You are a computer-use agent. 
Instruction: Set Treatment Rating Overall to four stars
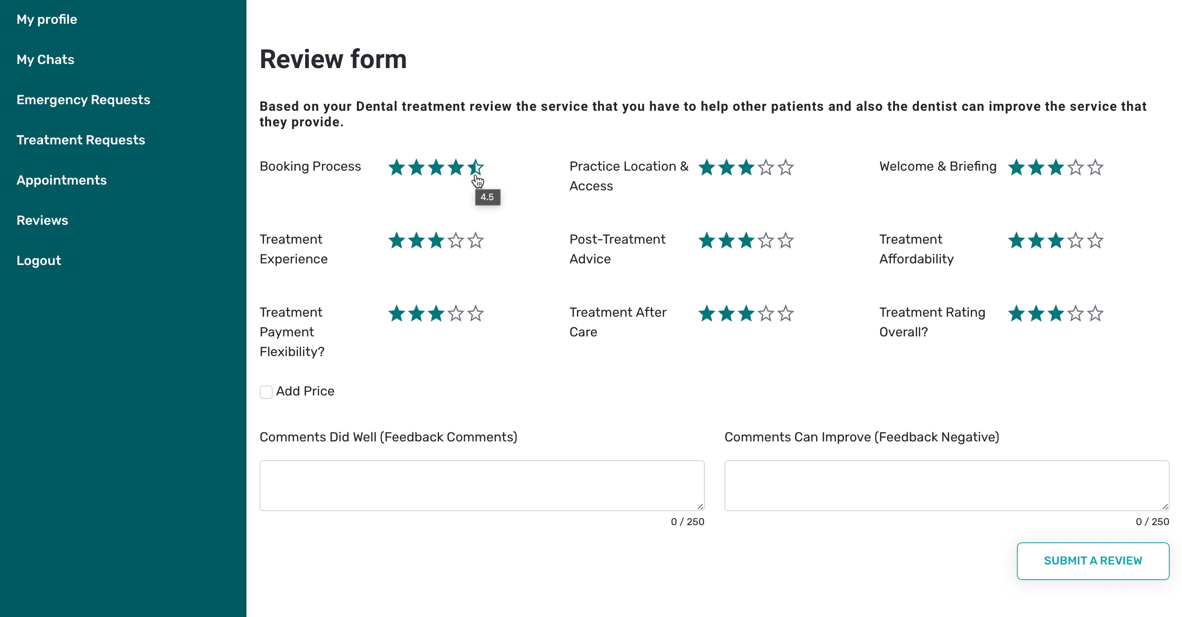tap(1076, 313)
